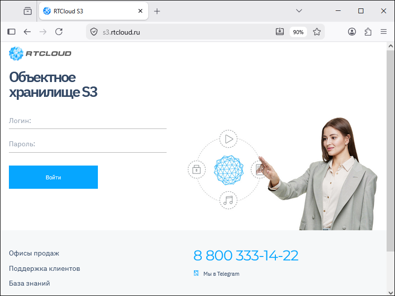Open the Firefox account icon
This screenshot has height=296, width=395.
click(352, 32)
